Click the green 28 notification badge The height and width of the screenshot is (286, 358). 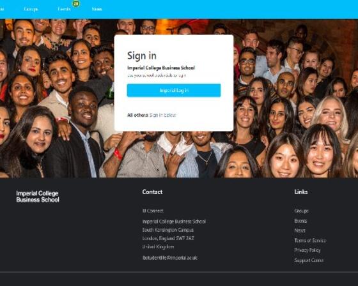(x=76, y=3)
